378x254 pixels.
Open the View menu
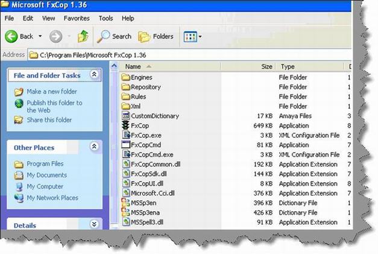pos(49,18)
